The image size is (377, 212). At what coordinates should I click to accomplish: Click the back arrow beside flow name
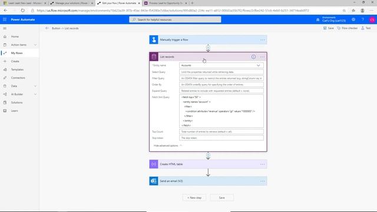pyautogui.click(x=47, y=28)
